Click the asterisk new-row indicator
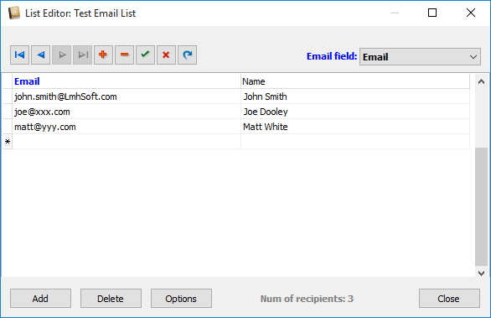491x318 pixels. [x=8, y=142]
